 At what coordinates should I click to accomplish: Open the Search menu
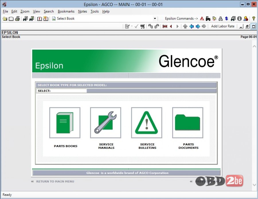pyautogui.click(x=49, y=11)
